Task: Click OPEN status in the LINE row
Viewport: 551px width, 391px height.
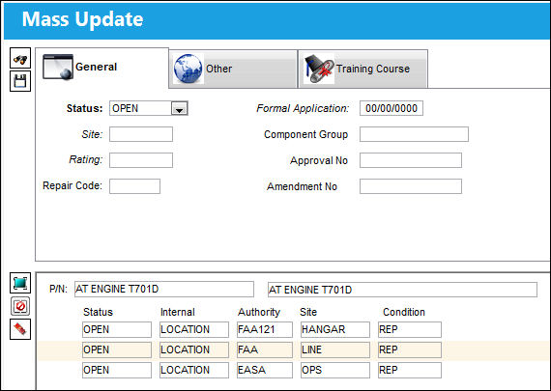Action: click(117, 349)
